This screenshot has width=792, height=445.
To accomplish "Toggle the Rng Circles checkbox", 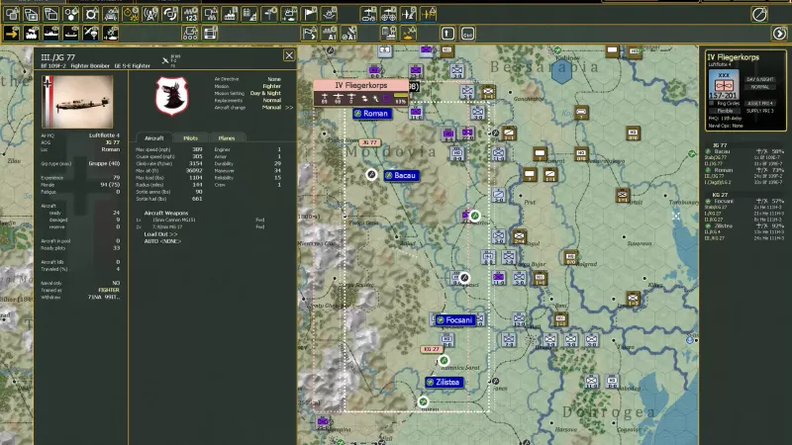I will [712, 102].
